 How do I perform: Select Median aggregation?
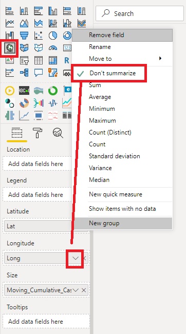coord(122,180)
